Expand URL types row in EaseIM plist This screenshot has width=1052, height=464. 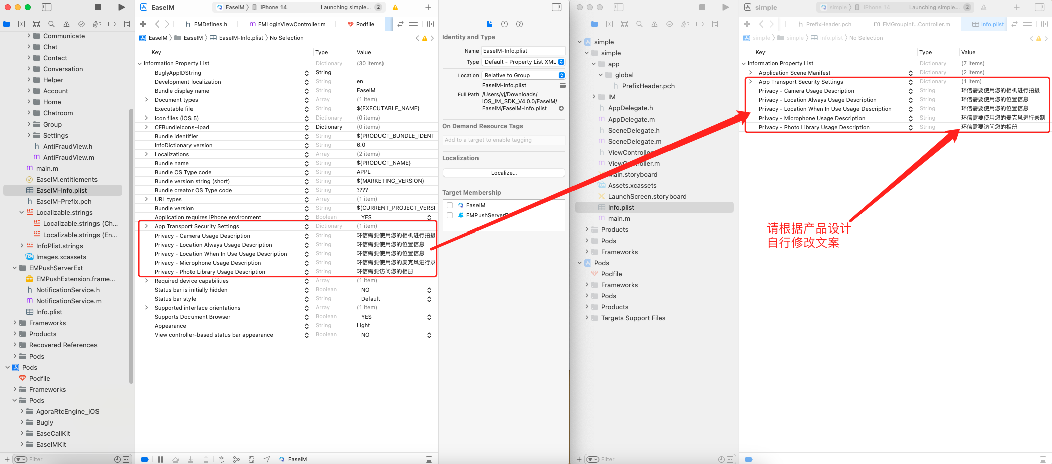point(146,199)
